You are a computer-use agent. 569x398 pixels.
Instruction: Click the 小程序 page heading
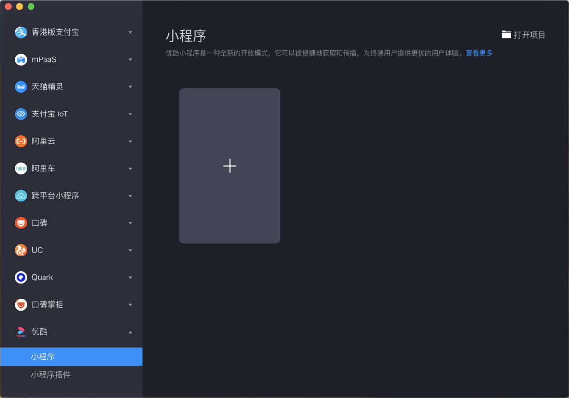[x=186, y=36]
